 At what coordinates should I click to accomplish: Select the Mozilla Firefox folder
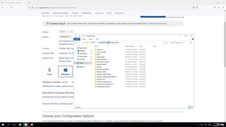(x=101, y=64)
